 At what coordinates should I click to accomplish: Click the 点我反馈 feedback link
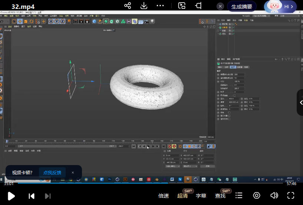pyautogui.click(x=52, y=172)
